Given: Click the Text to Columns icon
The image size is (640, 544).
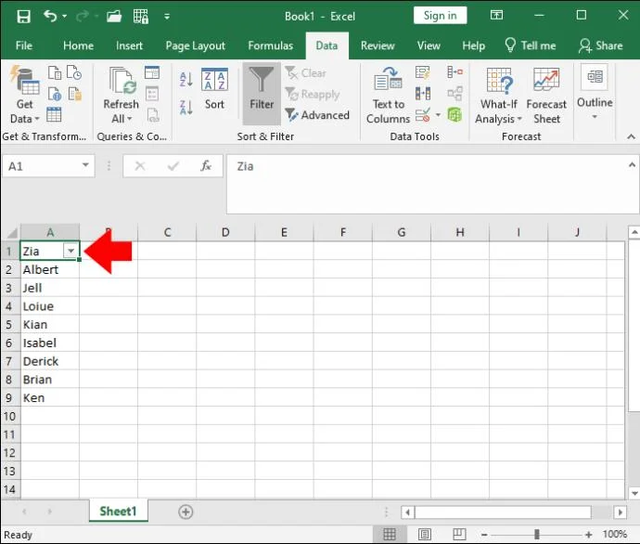Looking at the screenshot, I should click(388, 80).
